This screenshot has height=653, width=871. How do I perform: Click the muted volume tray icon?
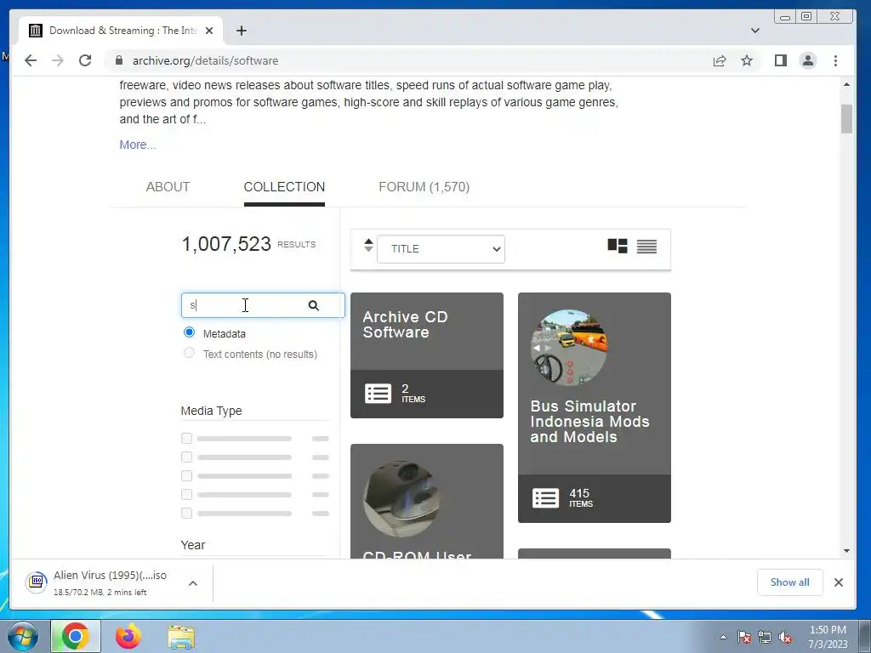[785, 637]
